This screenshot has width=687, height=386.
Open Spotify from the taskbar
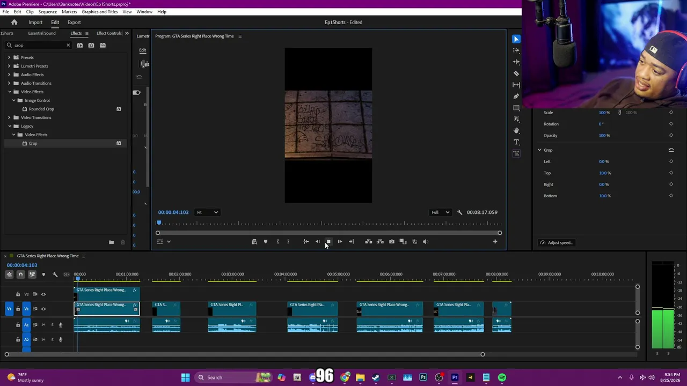(502, 377)
